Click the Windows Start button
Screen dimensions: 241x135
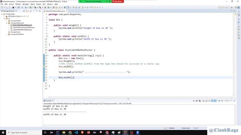point(3,132)
